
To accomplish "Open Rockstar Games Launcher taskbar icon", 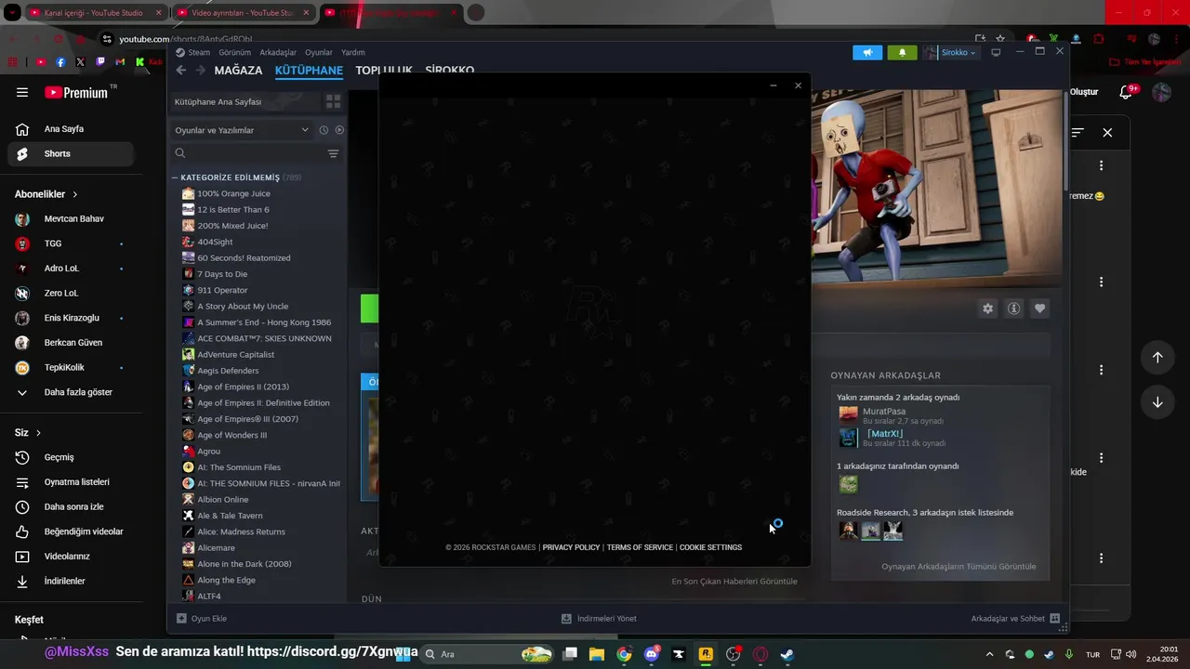I will tap(706, 654).
